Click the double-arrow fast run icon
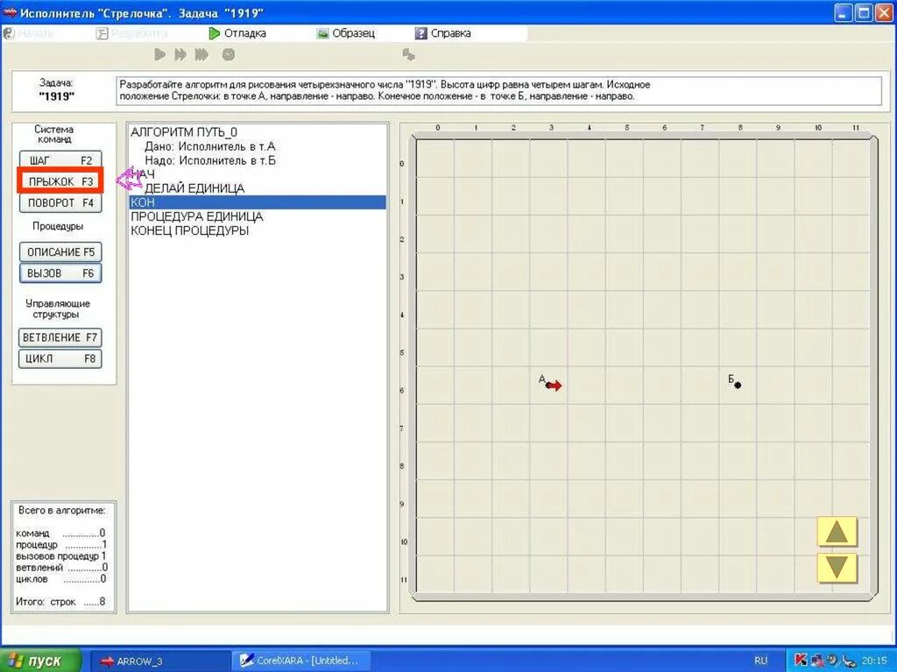Screen dimensions: 897x672 [x=180, y=54]
